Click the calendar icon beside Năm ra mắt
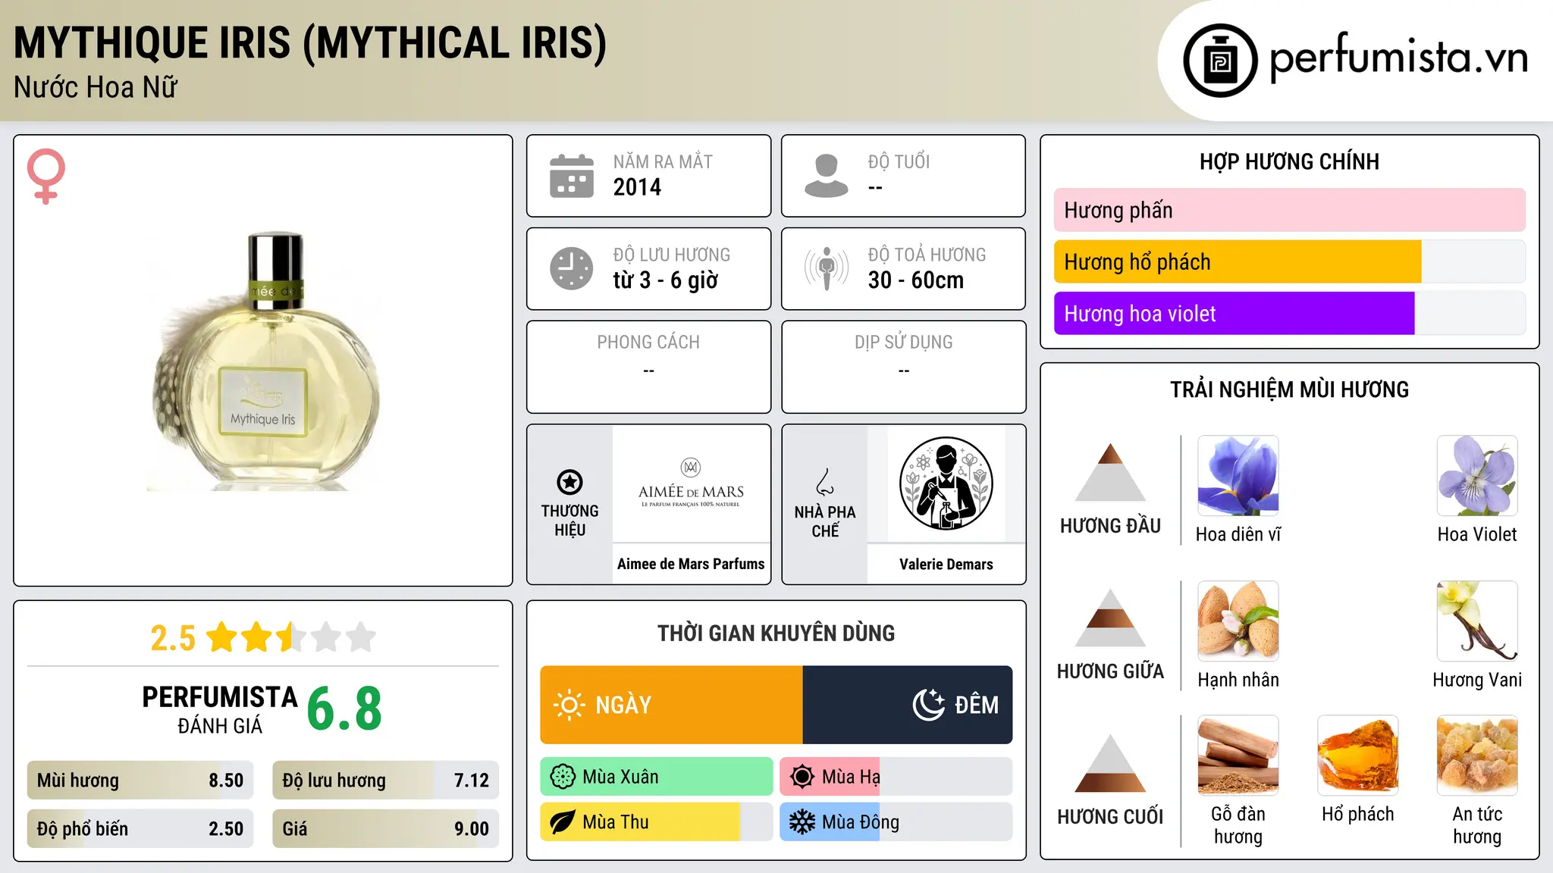 click(x=572, y=176)
